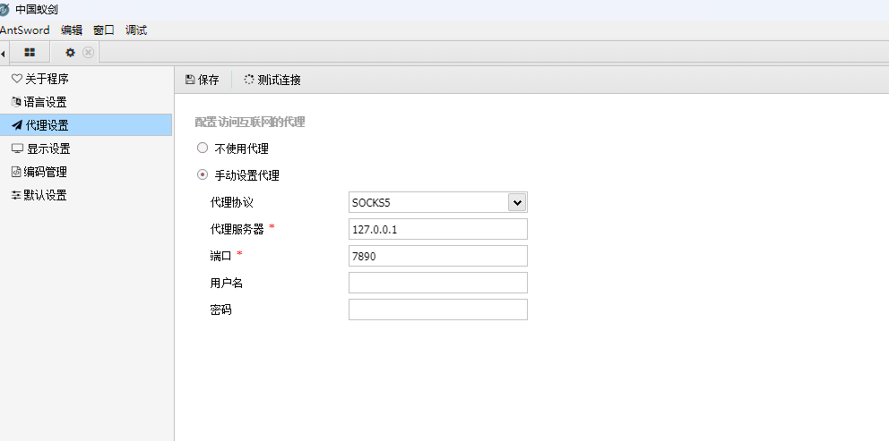The height and width of the screenshot is (441, 889).
Task: Open the 调试 debug menu
Action: pos(136,30)
